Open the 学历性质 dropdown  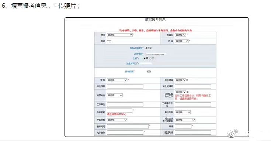(117, 120)
